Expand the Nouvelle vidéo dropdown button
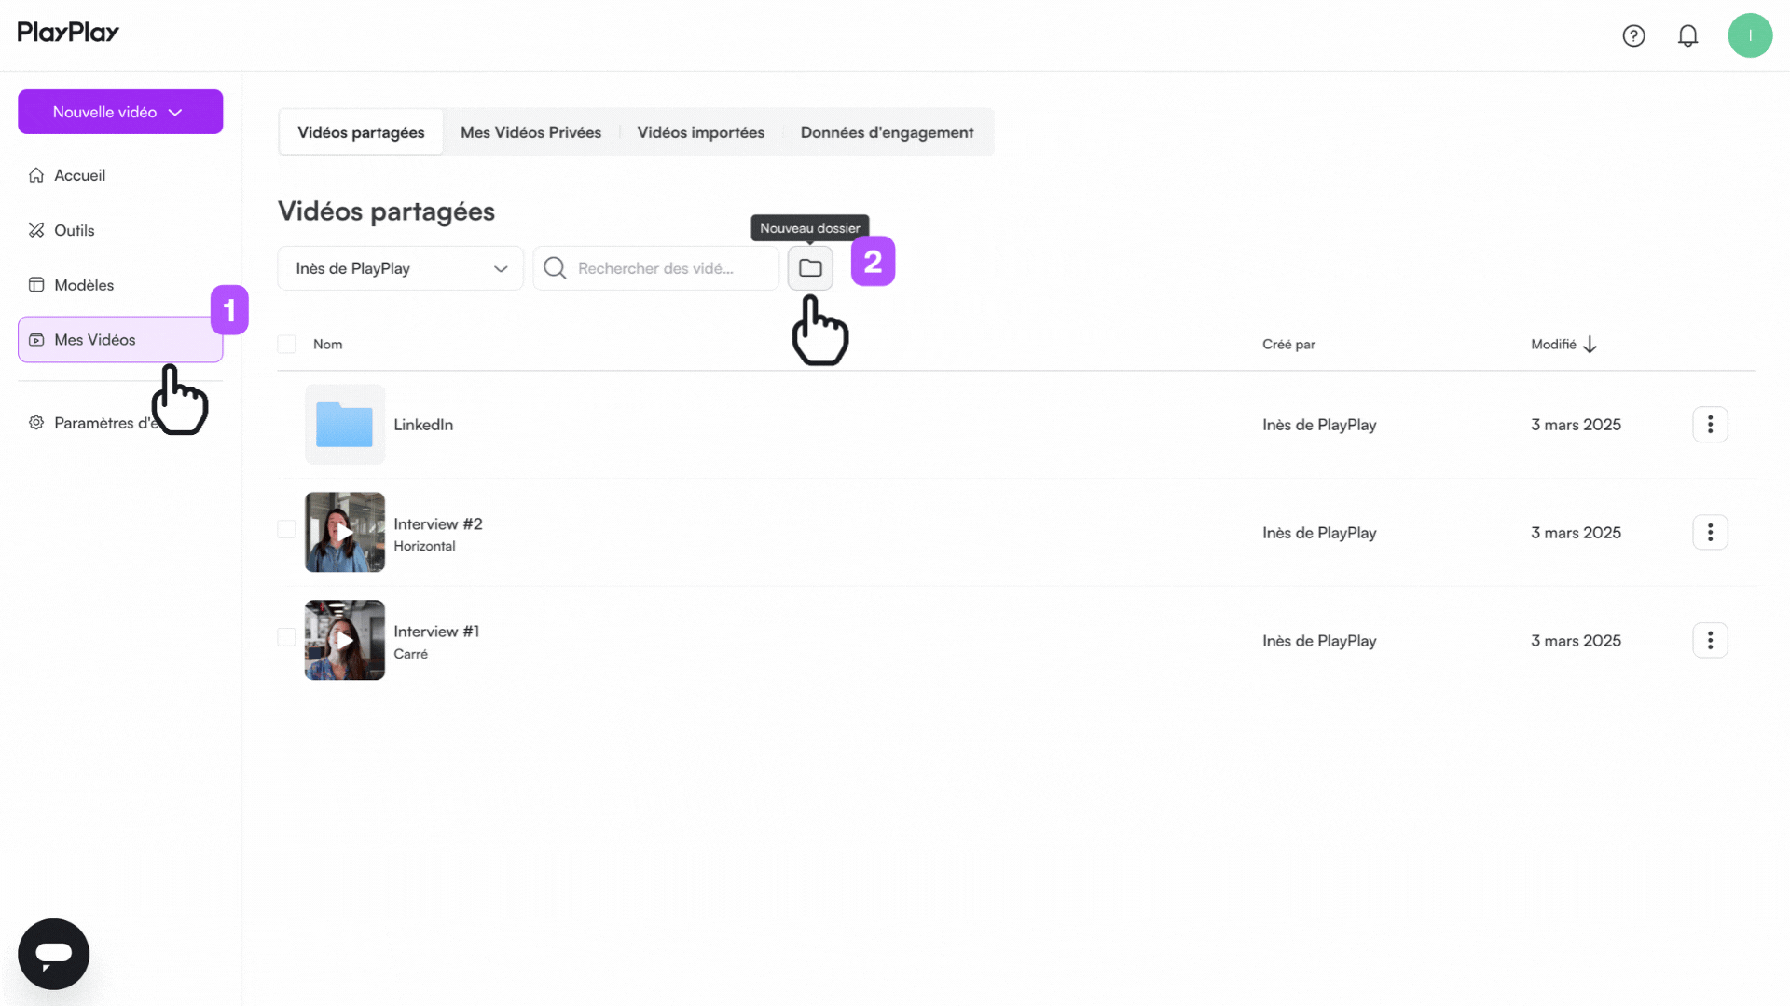Viewport: 1790px width, 1006px height. (120, 112)
